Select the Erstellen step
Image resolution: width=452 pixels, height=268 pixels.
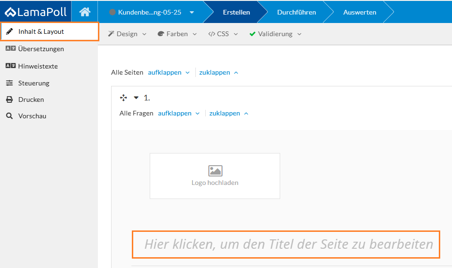click(236, 12)
